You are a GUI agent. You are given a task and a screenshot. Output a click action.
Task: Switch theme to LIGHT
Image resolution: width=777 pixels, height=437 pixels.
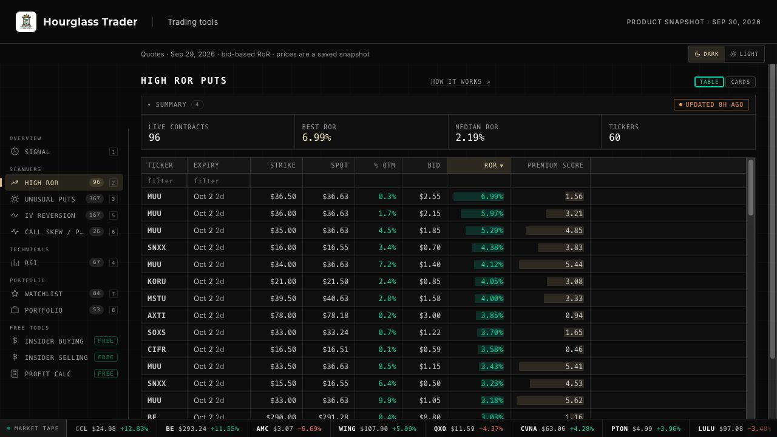pos(744,54)
